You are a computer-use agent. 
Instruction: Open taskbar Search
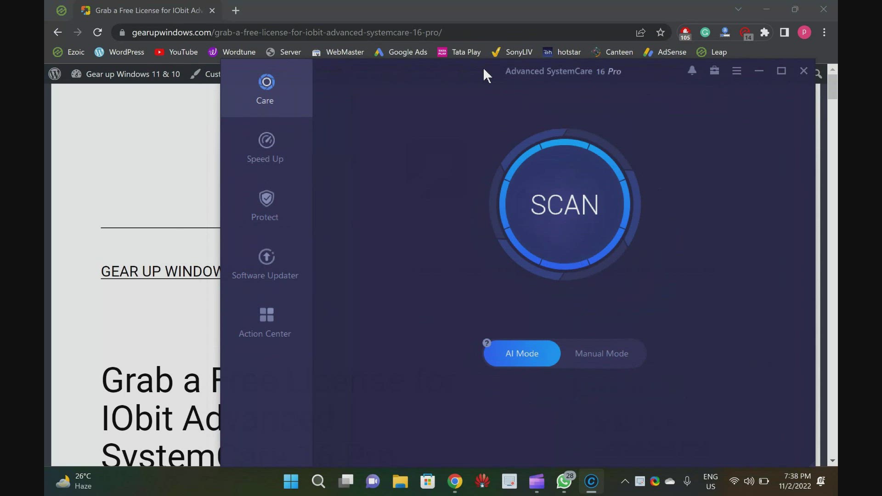[x=318, y=481]
